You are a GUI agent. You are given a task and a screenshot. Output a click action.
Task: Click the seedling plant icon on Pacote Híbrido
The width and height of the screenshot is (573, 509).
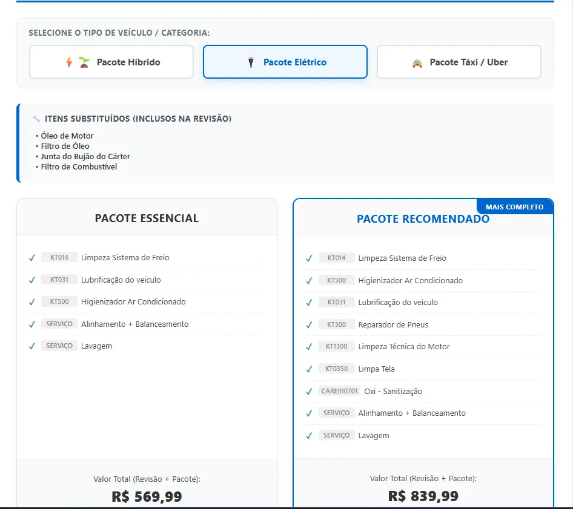tap(84, 62)
